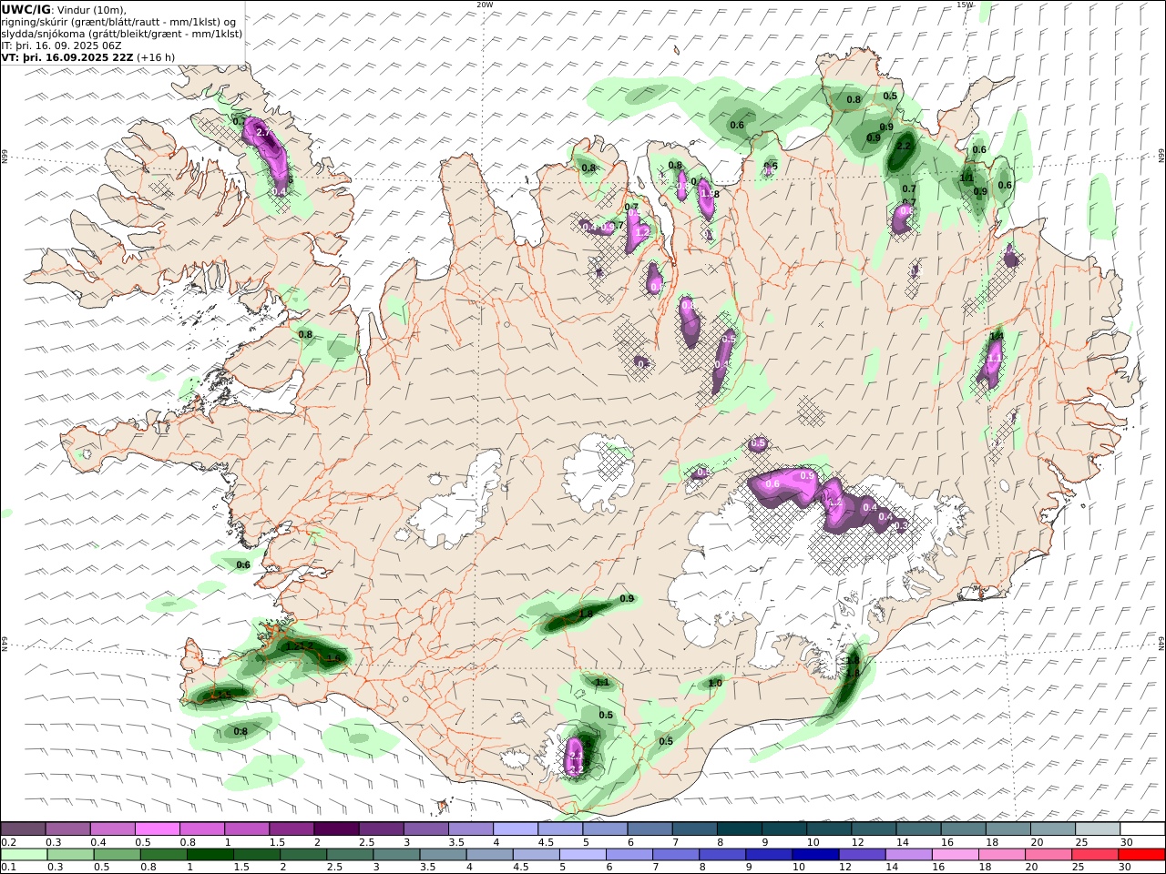This screenshot has width=1166, height=874.
Task: Click the '15W' longitude label at the top
Action: coord(965,5)
